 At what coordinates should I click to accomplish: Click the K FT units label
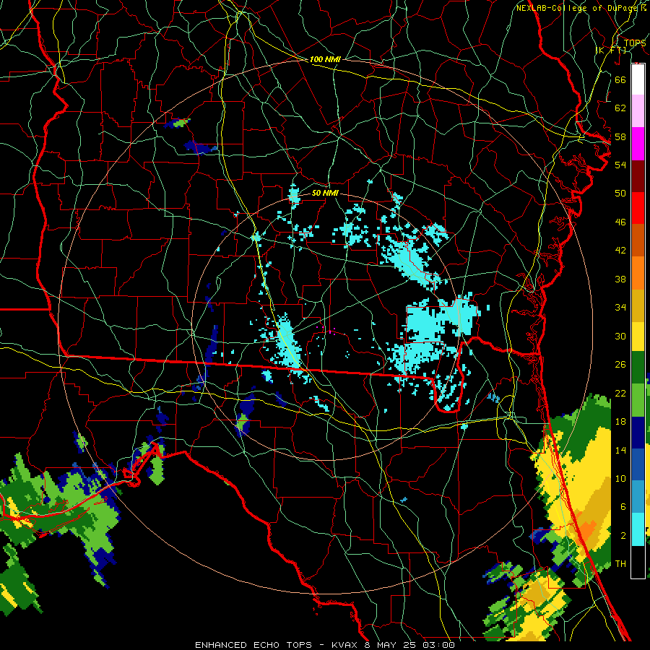pyautogui.click(x=611, y=50)
